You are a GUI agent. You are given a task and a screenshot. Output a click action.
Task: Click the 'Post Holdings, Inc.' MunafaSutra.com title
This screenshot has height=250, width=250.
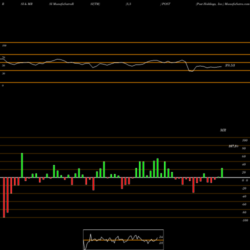coord(222,4)
